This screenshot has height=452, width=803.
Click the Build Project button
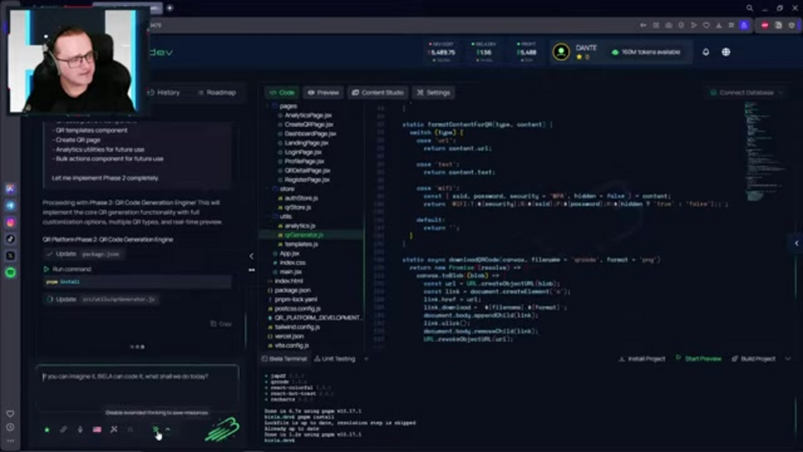pyautogui.click(x=753, y=359)
